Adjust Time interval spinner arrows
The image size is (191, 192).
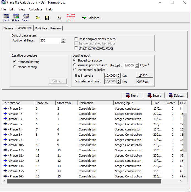[x=119, y=74]
